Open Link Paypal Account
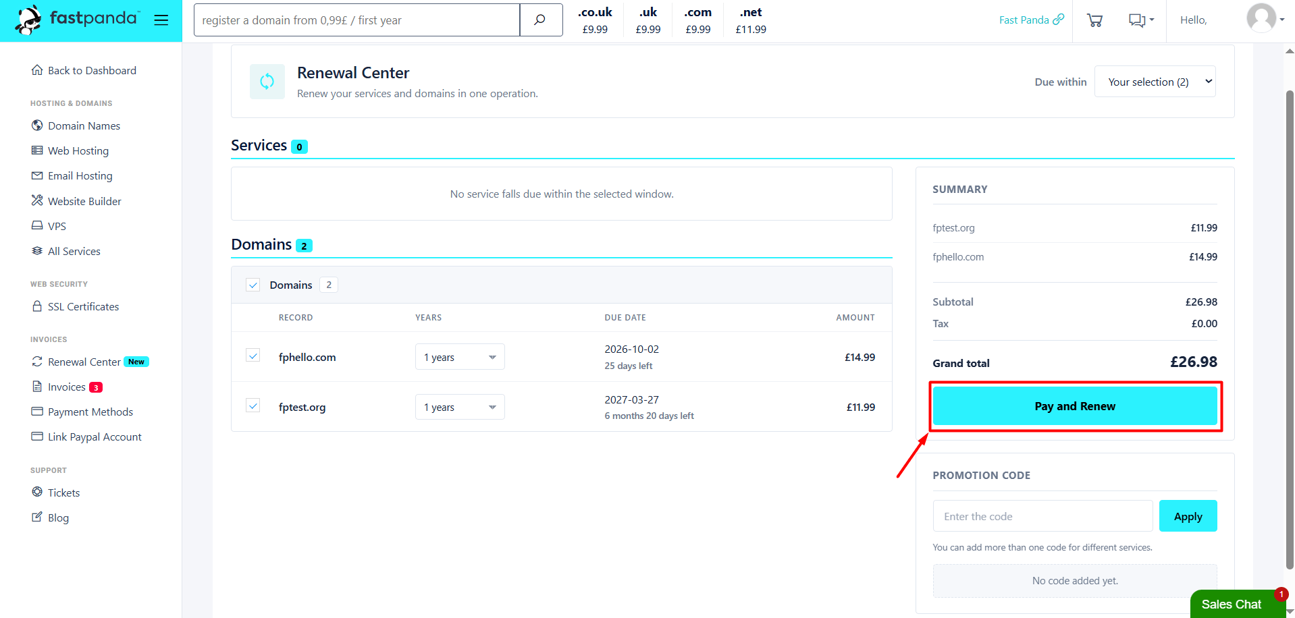Image resolution: width=1295 pixels, height=618 pixels. click(95, 437)
